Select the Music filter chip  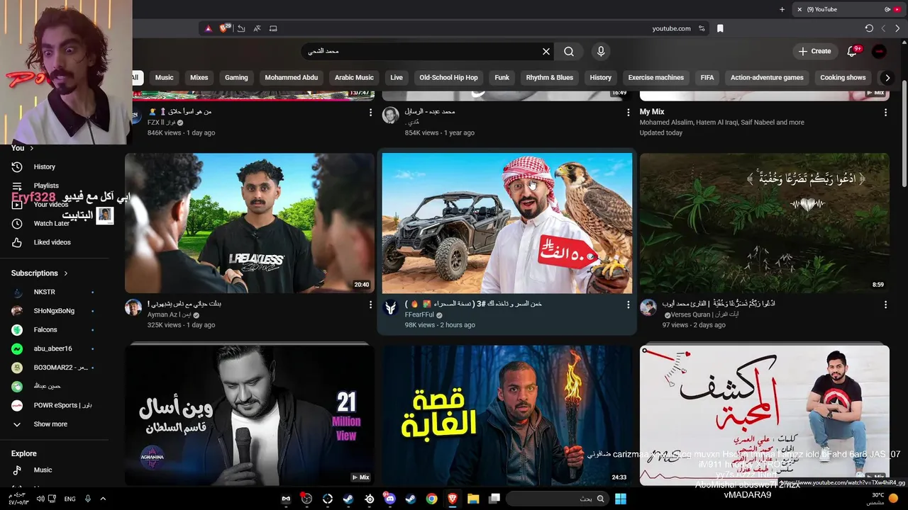coord(164,78)
